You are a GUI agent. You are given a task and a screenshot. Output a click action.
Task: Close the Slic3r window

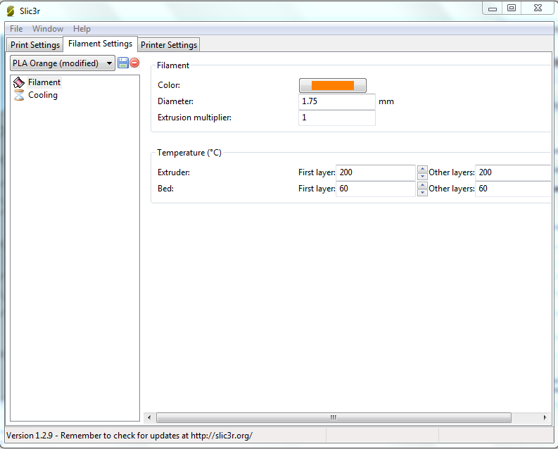click(538, 8)
